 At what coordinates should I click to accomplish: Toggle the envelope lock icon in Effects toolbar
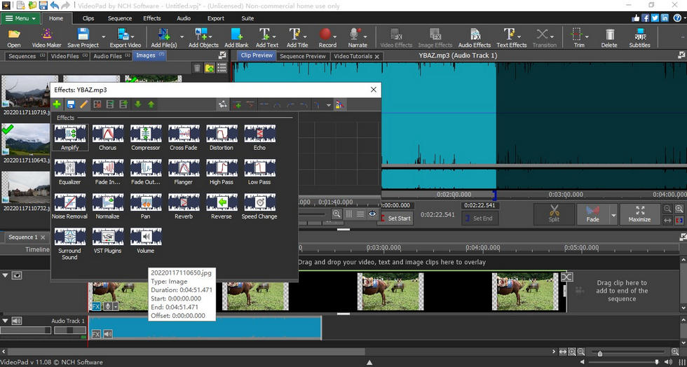(x=340, y=104)
